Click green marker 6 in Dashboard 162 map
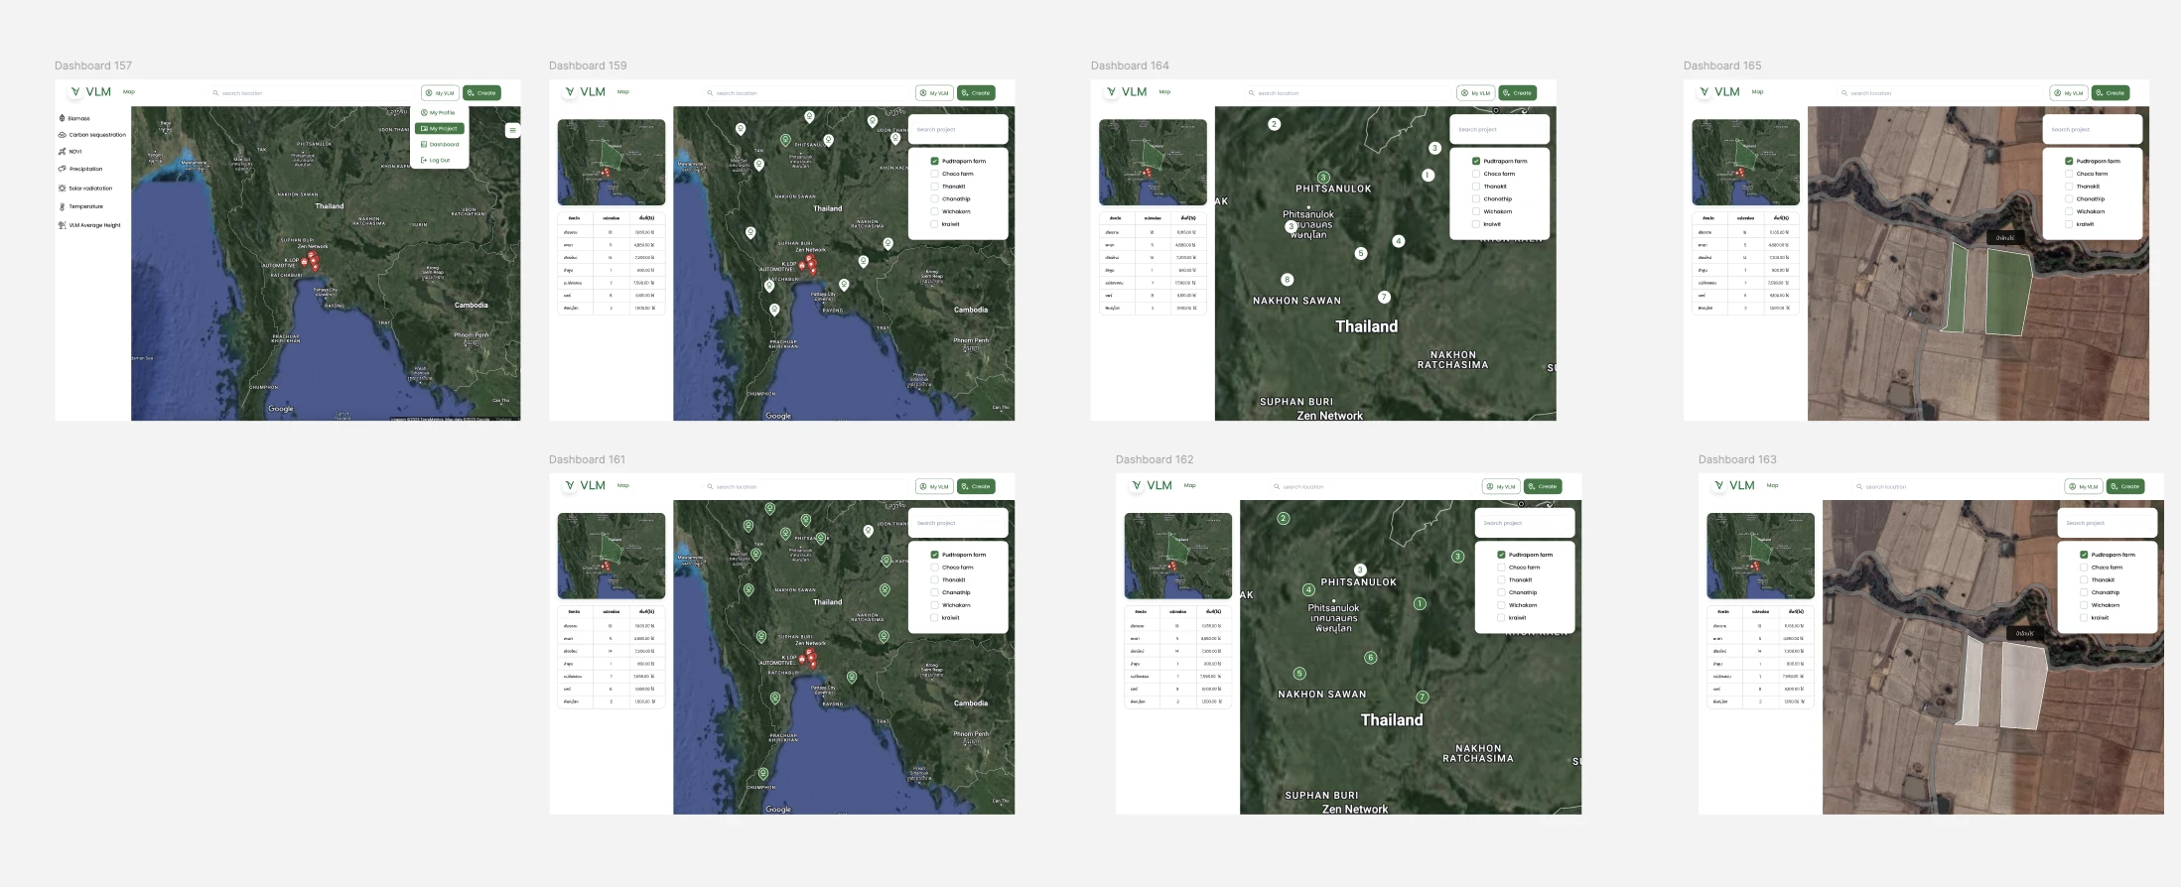Viewport: 2181px width, 887px height. click(x=1371, y=657)
